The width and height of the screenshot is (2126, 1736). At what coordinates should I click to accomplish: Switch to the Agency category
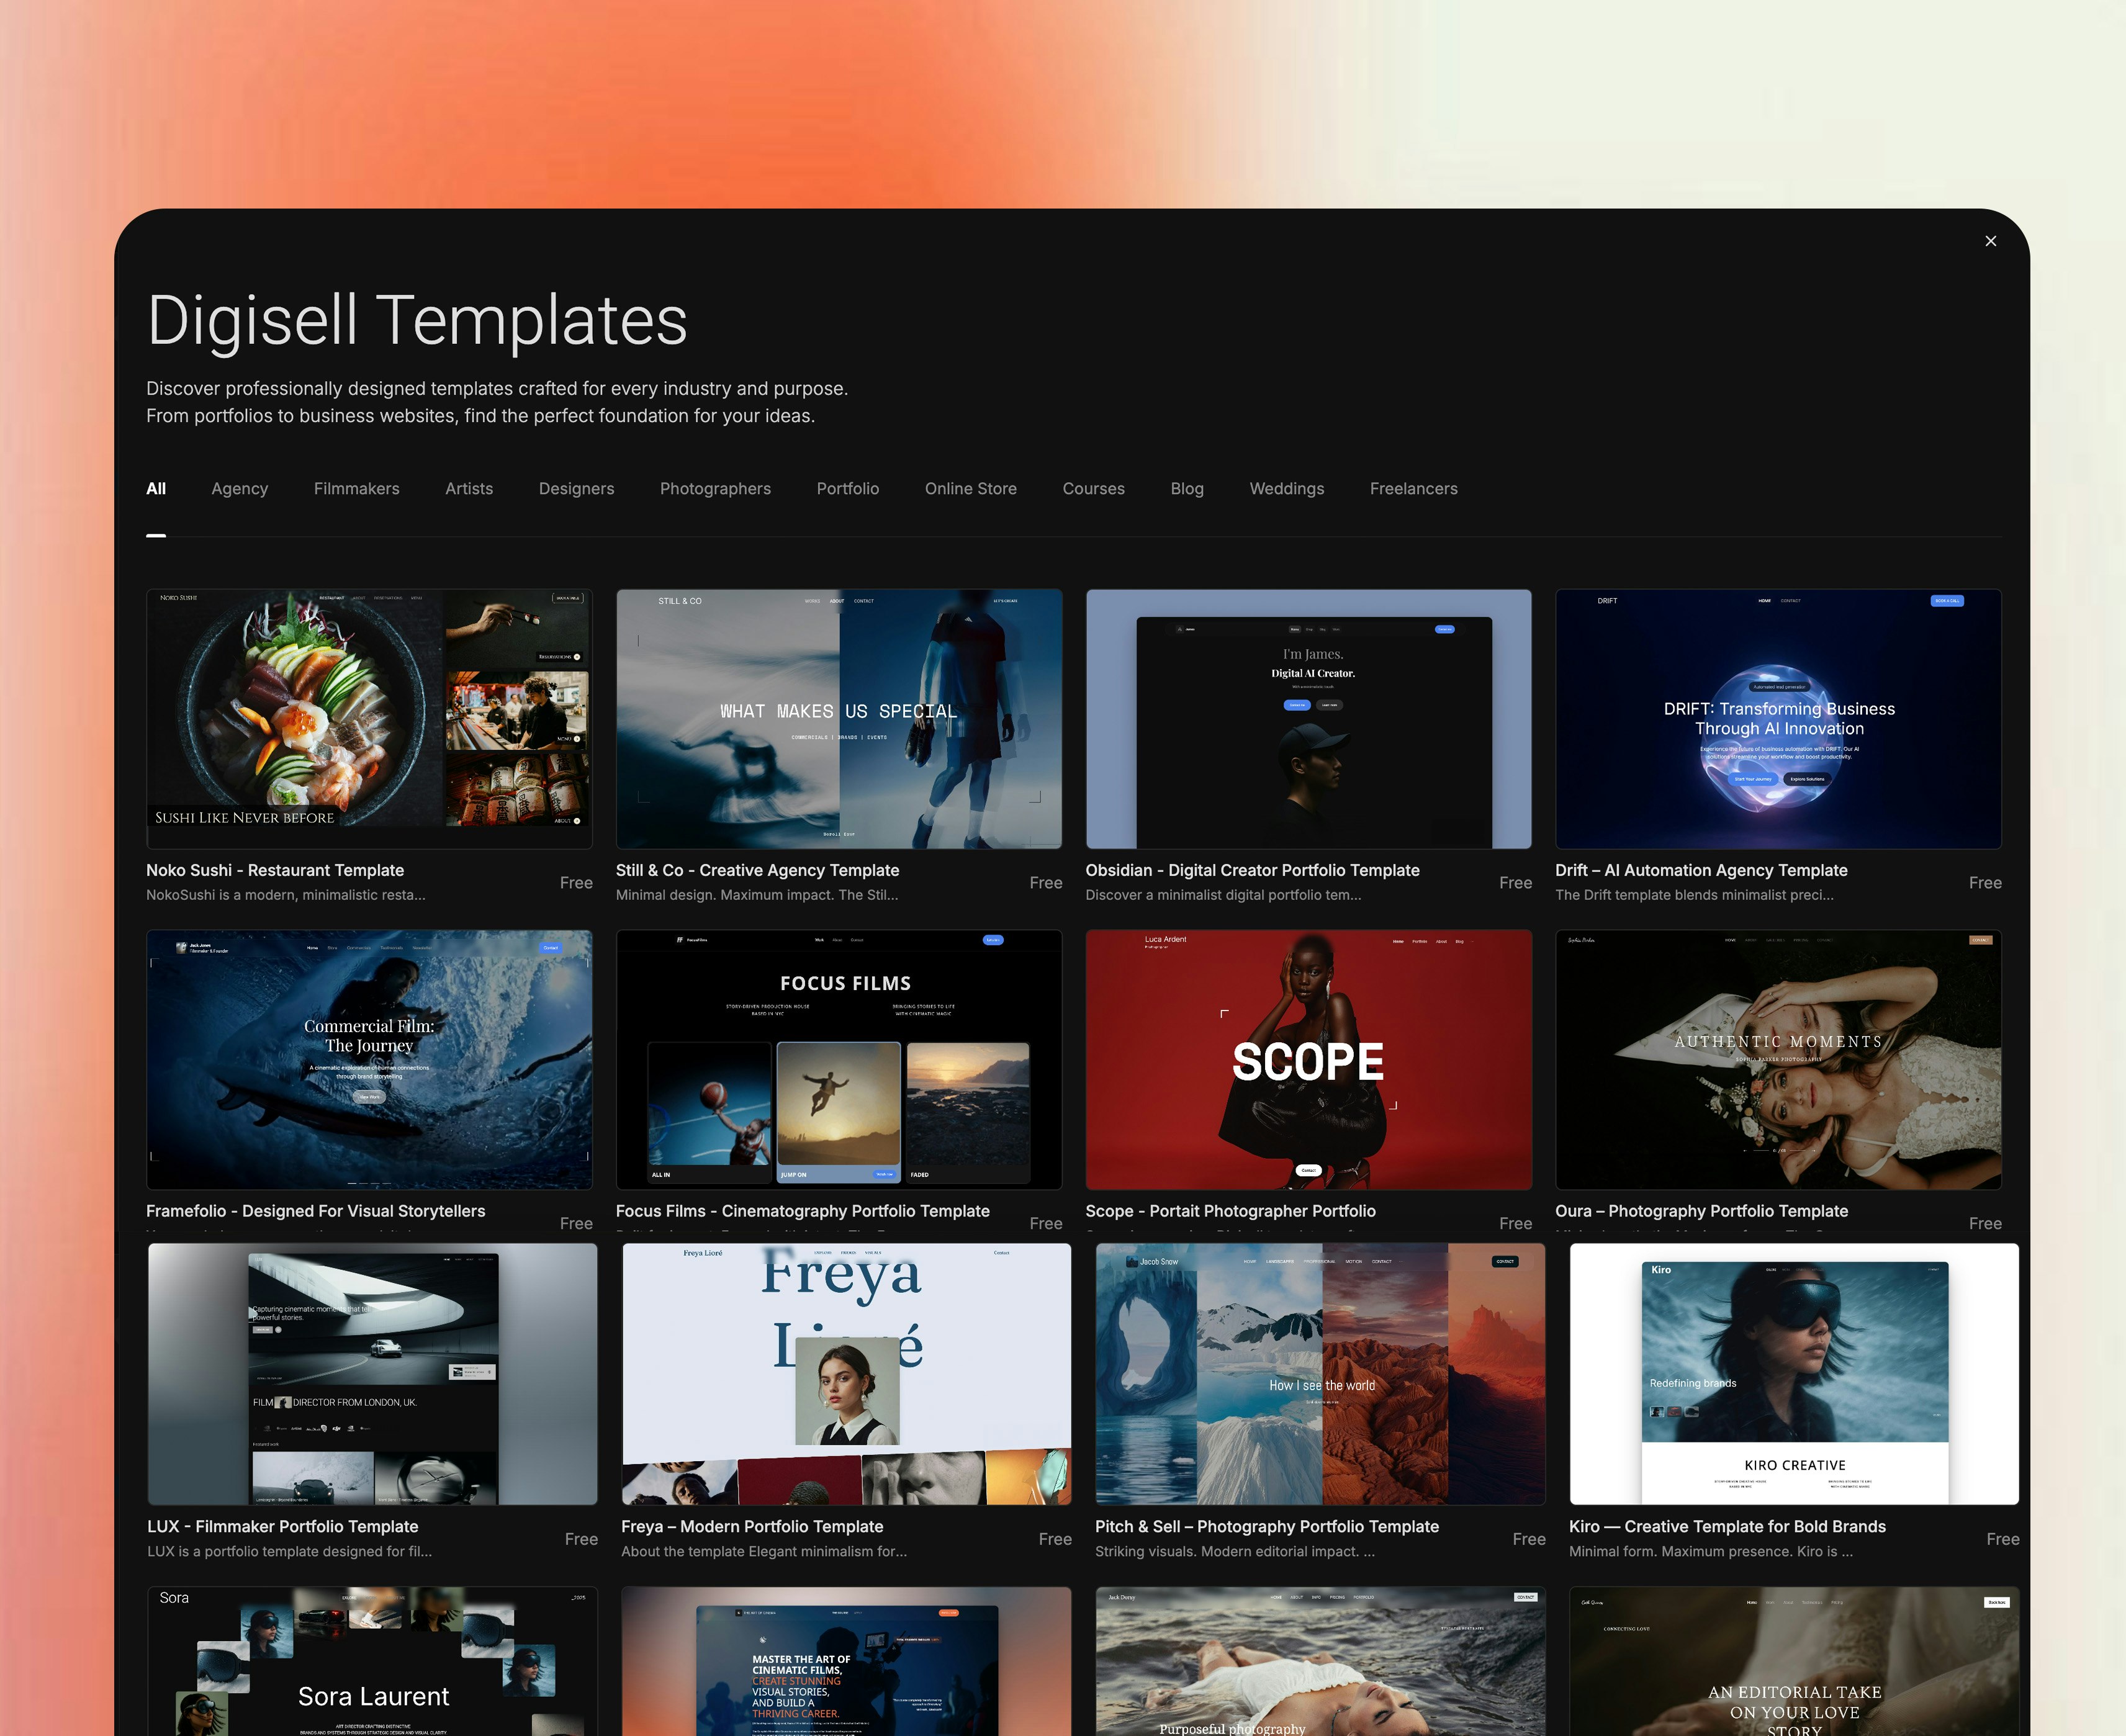pyautogui.click(x=239, y=488)
